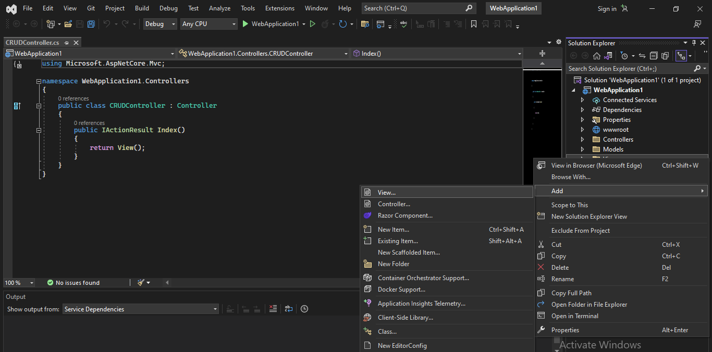The height and width of the screenshot is (352, 712).
Task: Open the Extensions menu
Action: [x=279, y=8]
